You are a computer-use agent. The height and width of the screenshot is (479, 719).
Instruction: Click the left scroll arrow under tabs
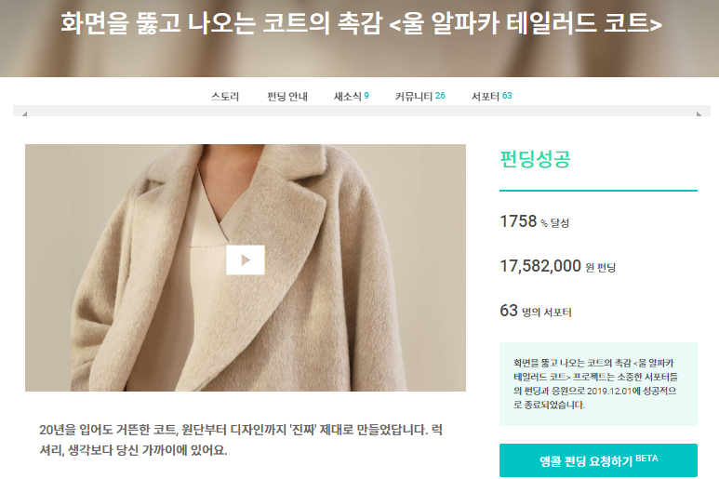25,113
